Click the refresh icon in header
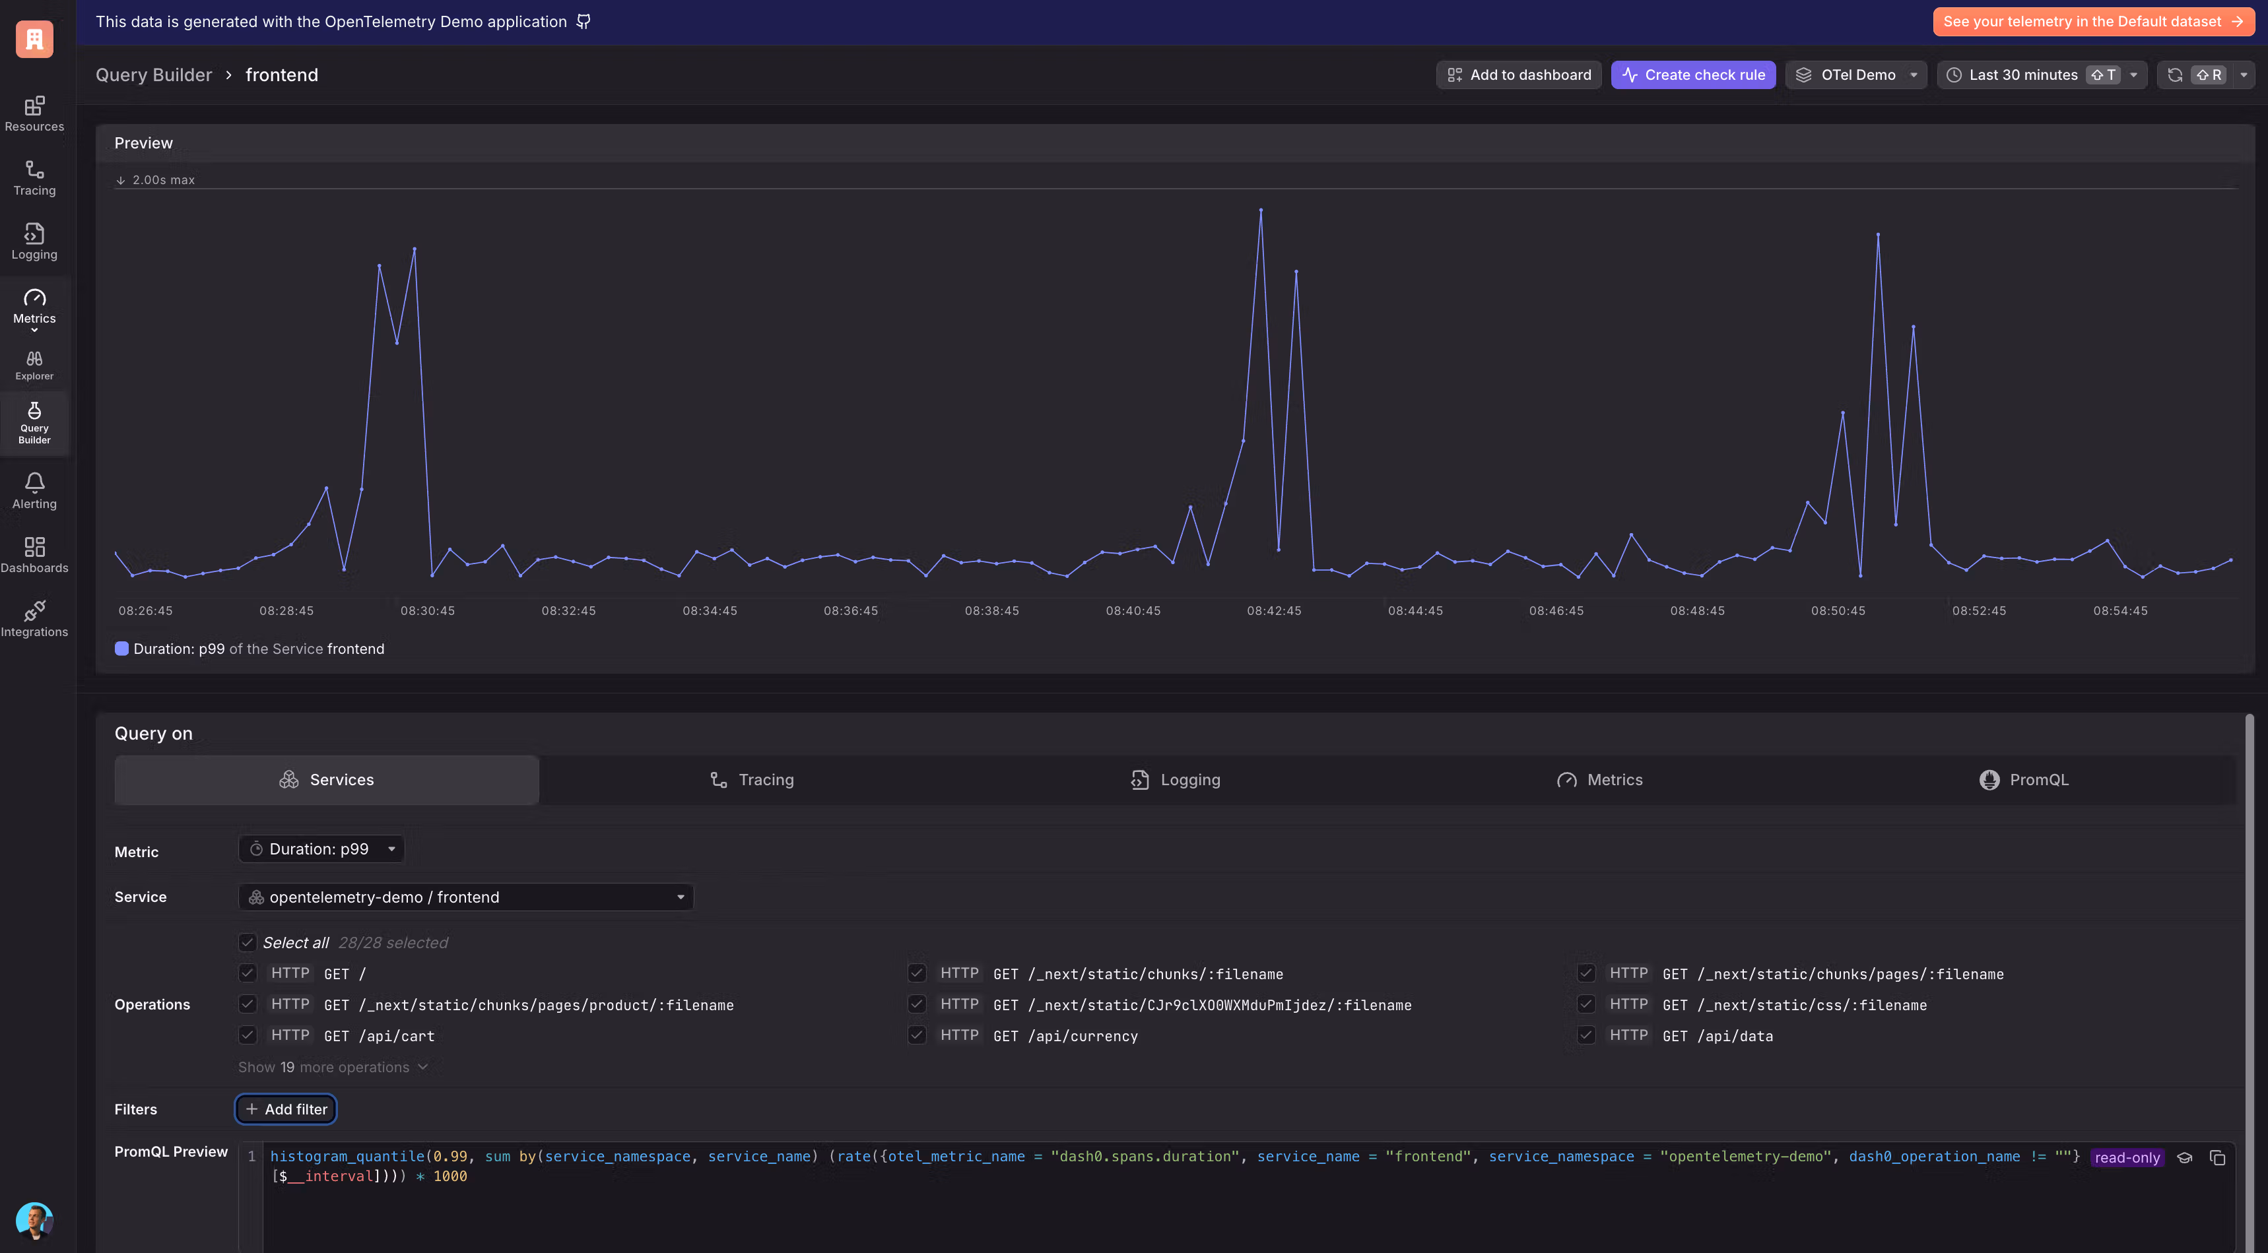Screen dimensions: 2268x1253 2175,75
